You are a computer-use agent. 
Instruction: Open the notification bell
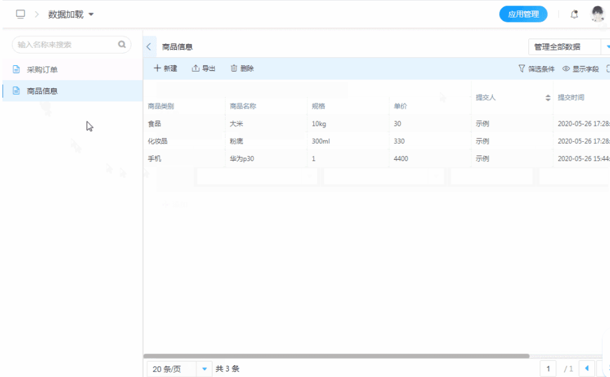point(574,14)
